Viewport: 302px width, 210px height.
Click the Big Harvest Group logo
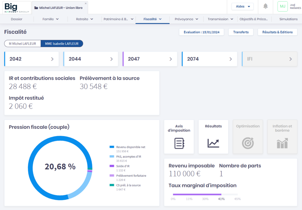[x=17, y=7]
